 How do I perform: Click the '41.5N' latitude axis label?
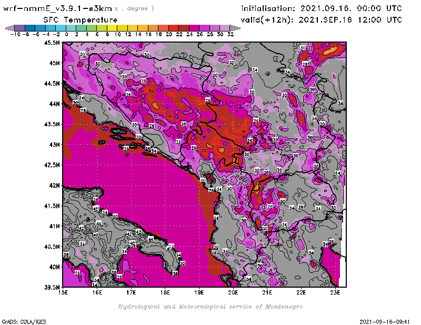[52, 206]
